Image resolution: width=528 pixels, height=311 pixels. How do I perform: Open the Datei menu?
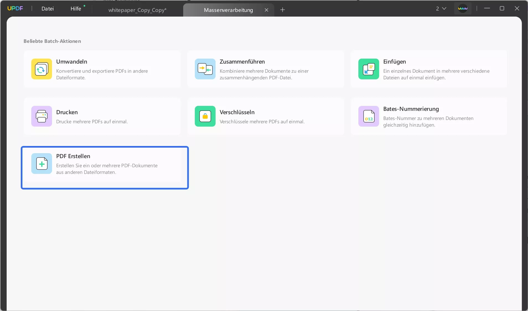click(48, 9)
